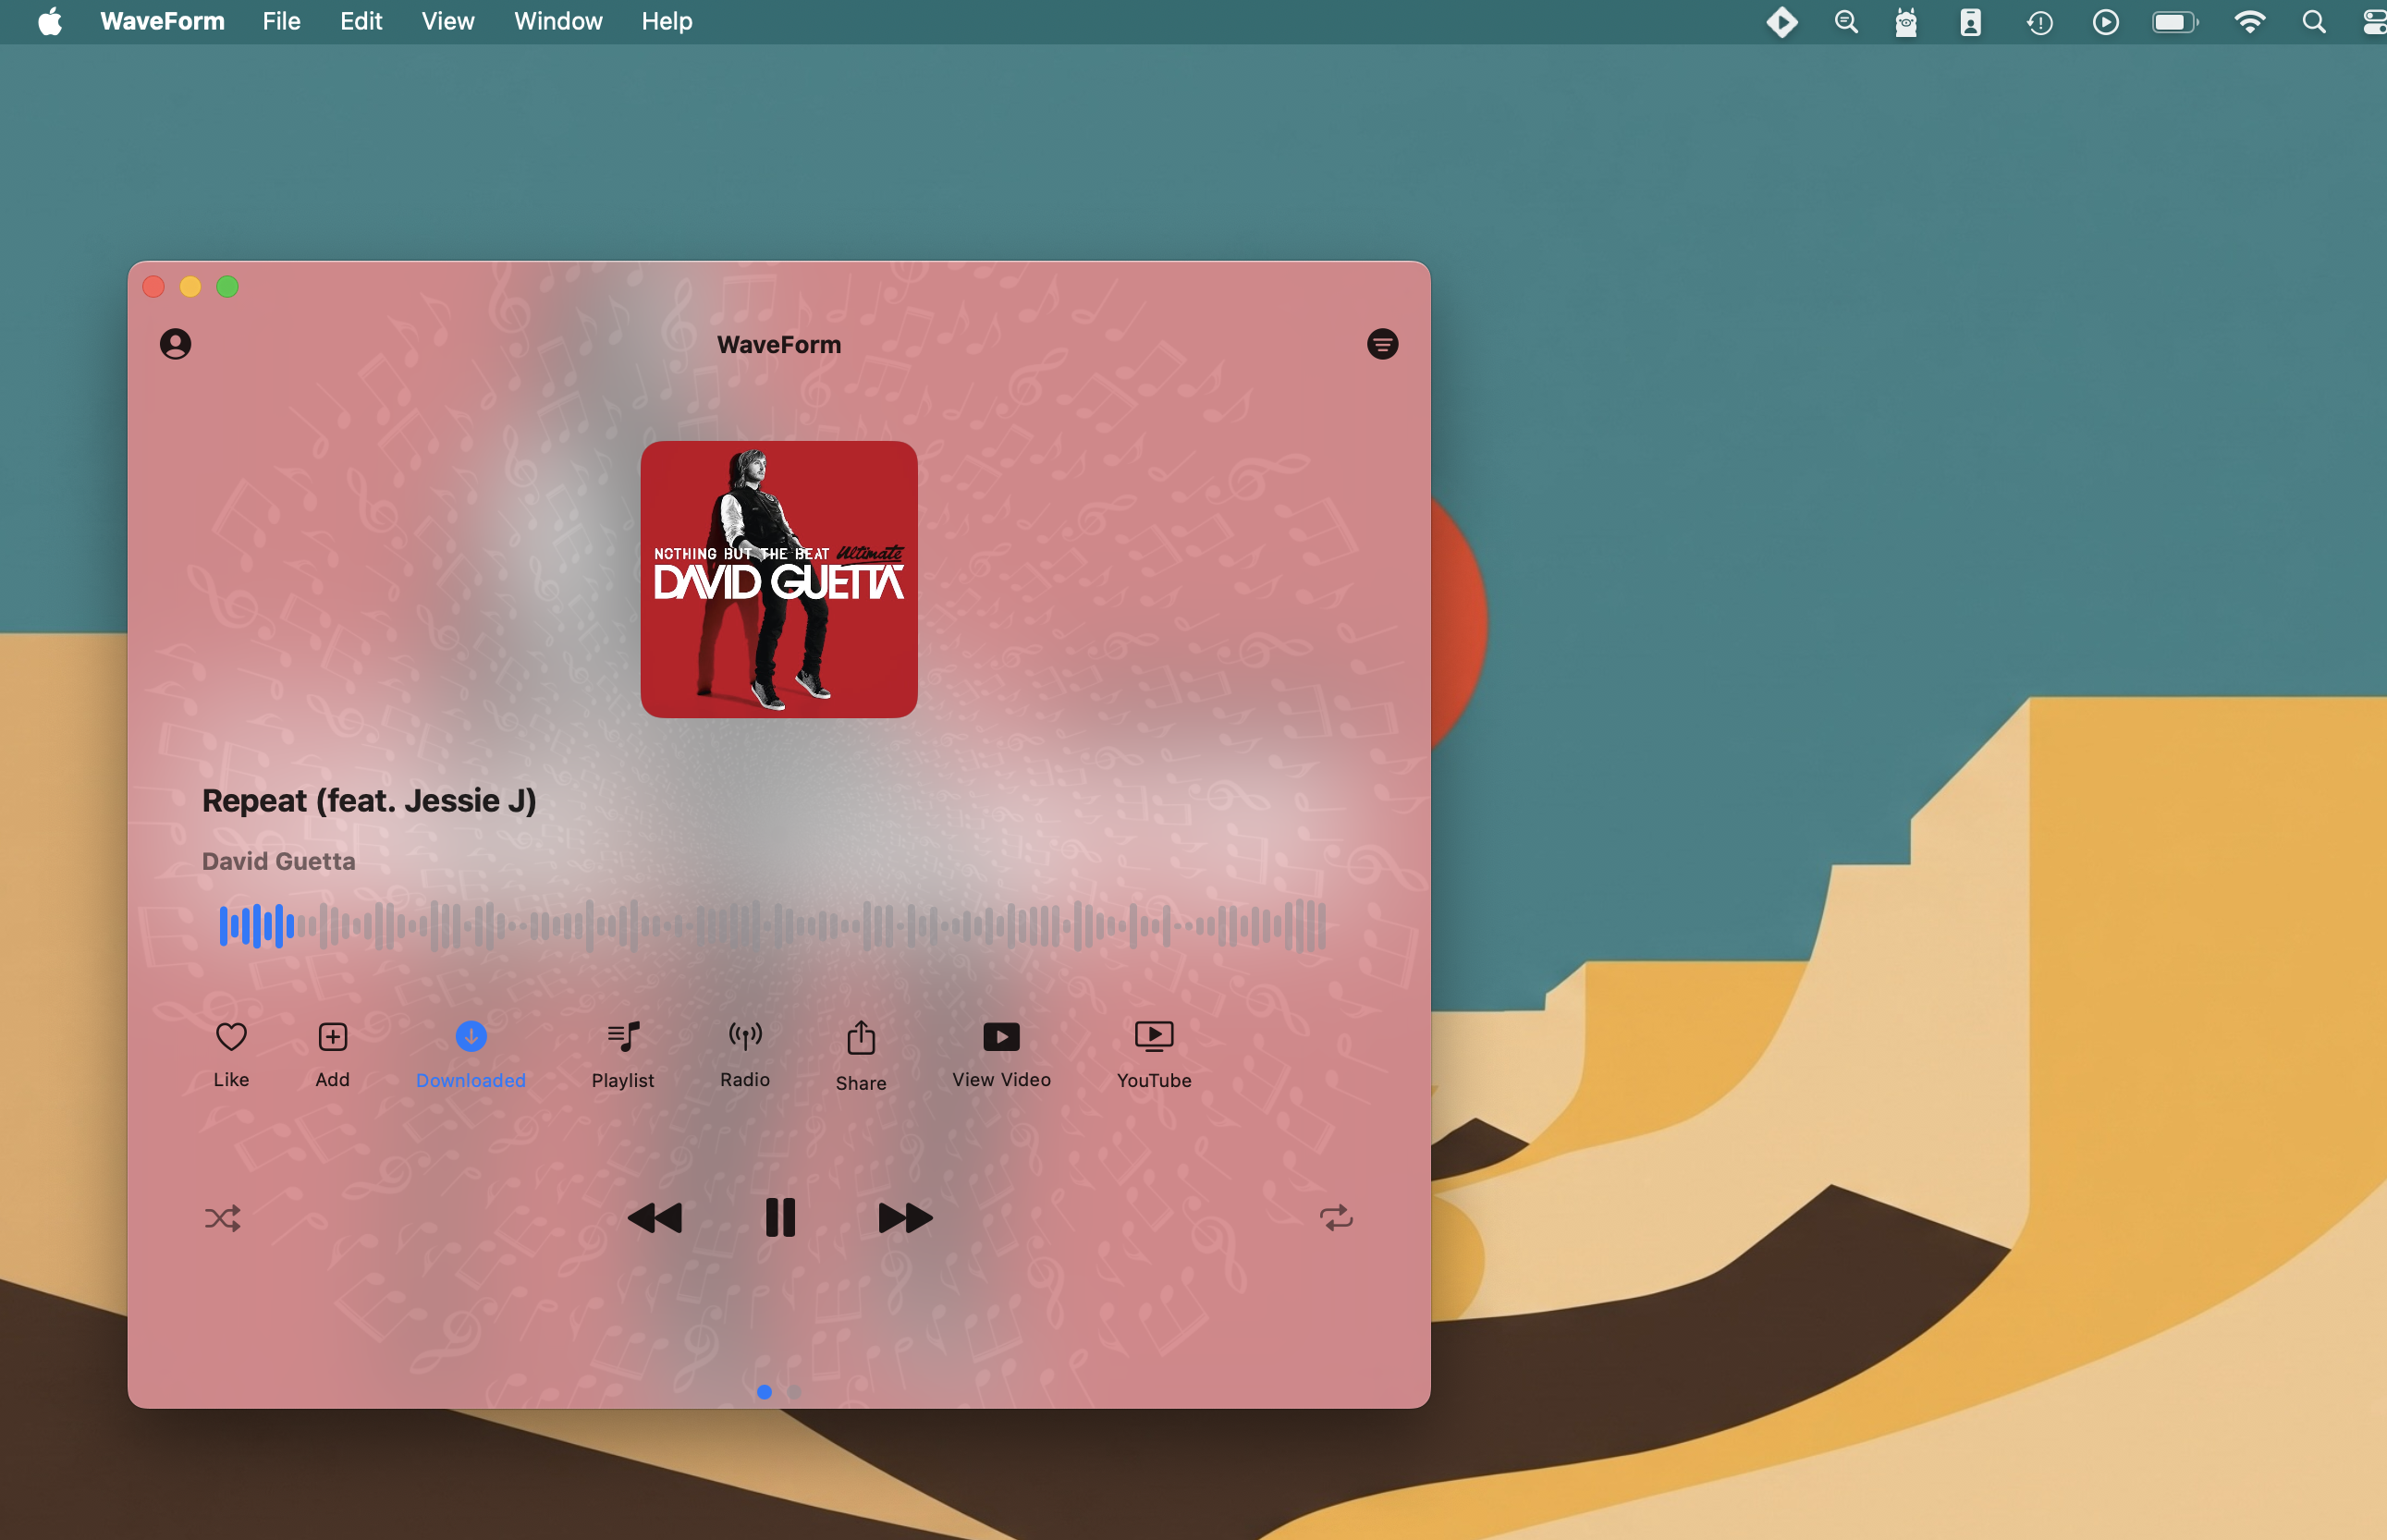Start Radio from the antenna icon
Viewport: 2387px width, 1540px height.
[745, 1036]
